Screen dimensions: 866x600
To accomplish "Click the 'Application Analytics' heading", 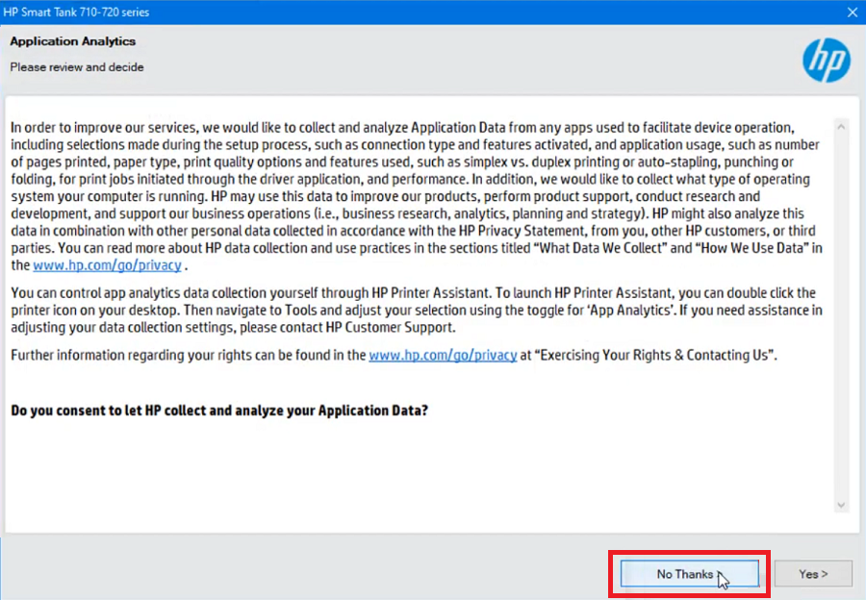I will pyautogui.click(x=73, y=41).
